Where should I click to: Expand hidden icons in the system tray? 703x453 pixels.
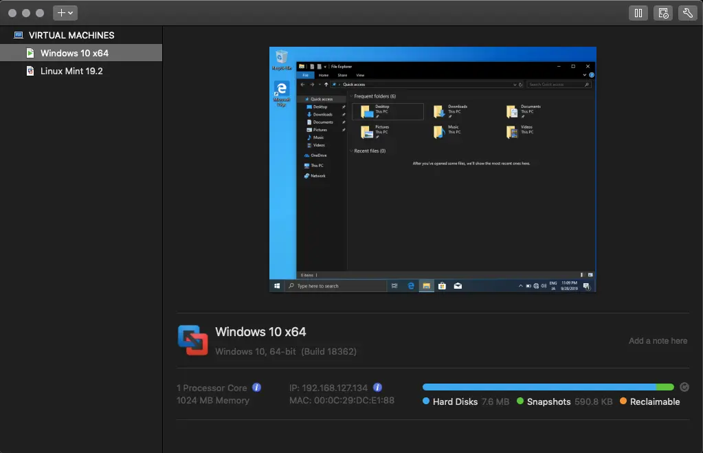coord(520,285)
